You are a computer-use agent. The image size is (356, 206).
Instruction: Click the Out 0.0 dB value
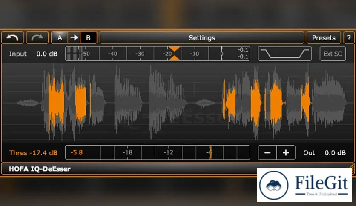pos(335,153)
